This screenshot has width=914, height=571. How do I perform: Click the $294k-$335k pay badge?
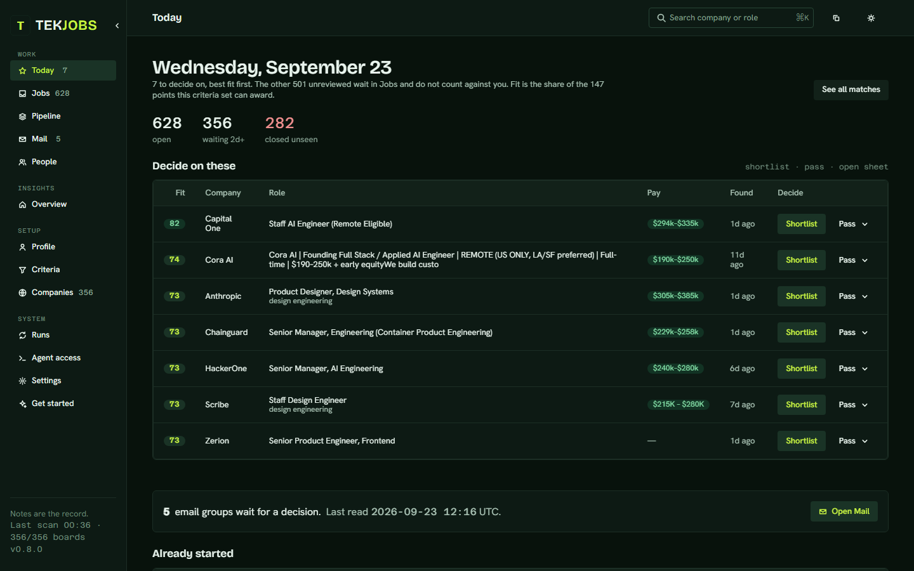click(675, 223)
